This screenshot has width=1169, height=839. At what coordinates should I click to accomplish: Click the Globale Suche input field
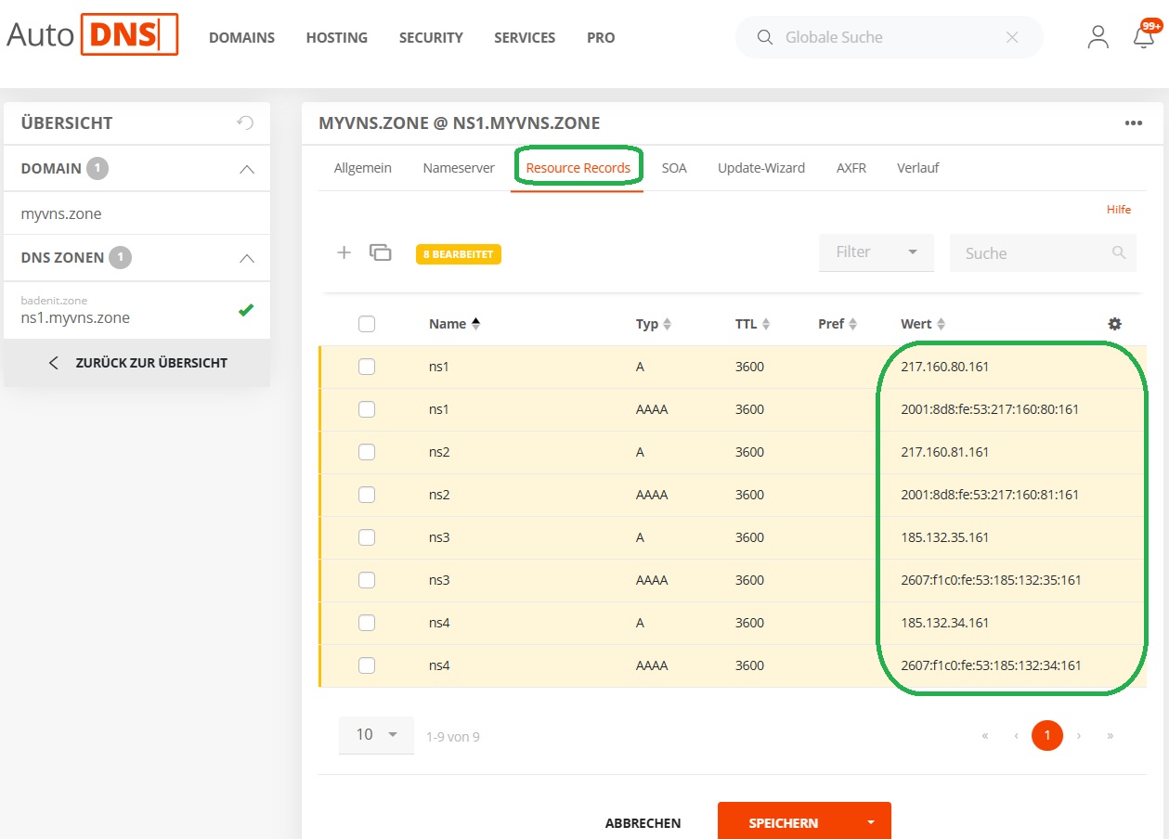point(890,37)
